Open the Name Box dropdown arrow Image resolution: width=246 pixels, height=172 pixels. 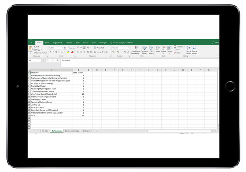40,60
